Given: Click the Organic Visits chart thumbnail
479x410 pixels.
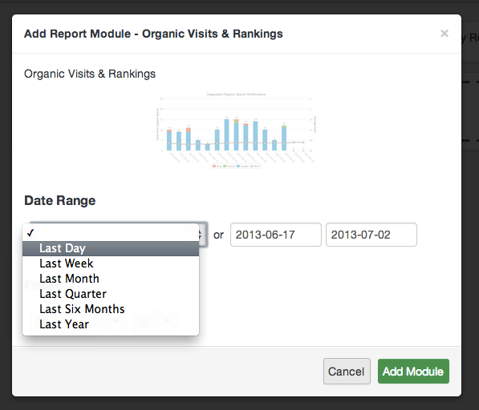Looking at the screenshot, I should click(x=236, y=131).
